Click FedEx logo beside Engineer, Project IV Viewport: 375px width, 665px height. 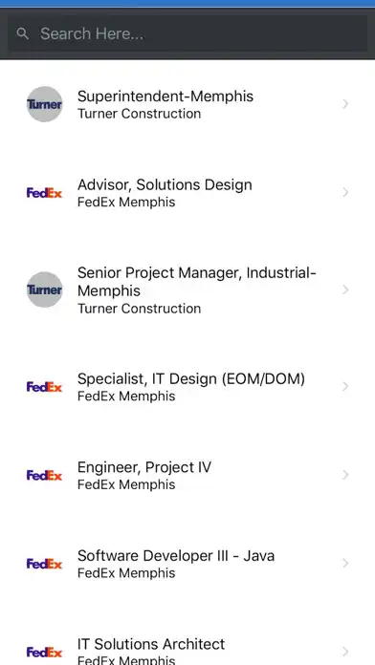44,476
